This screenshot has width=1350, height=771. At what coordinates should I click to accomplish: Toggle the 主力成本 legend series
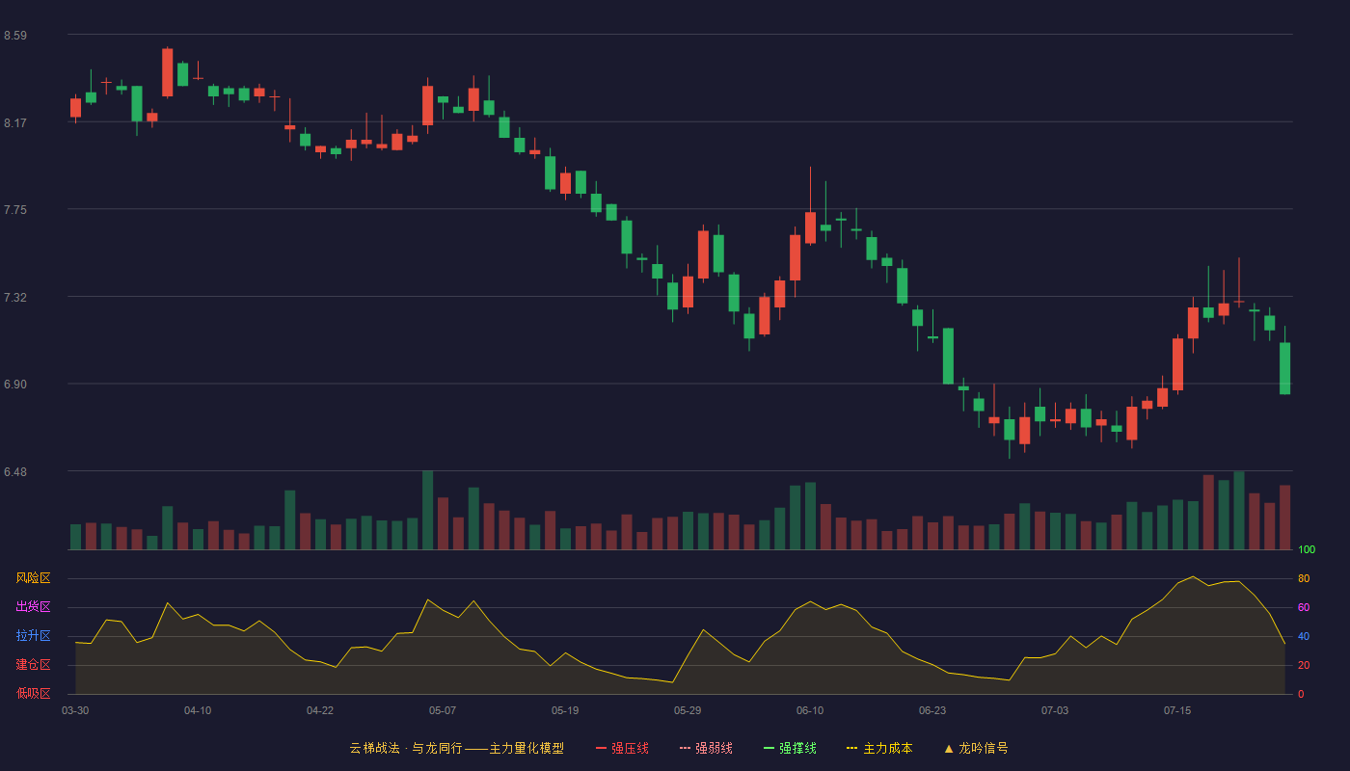879,748
